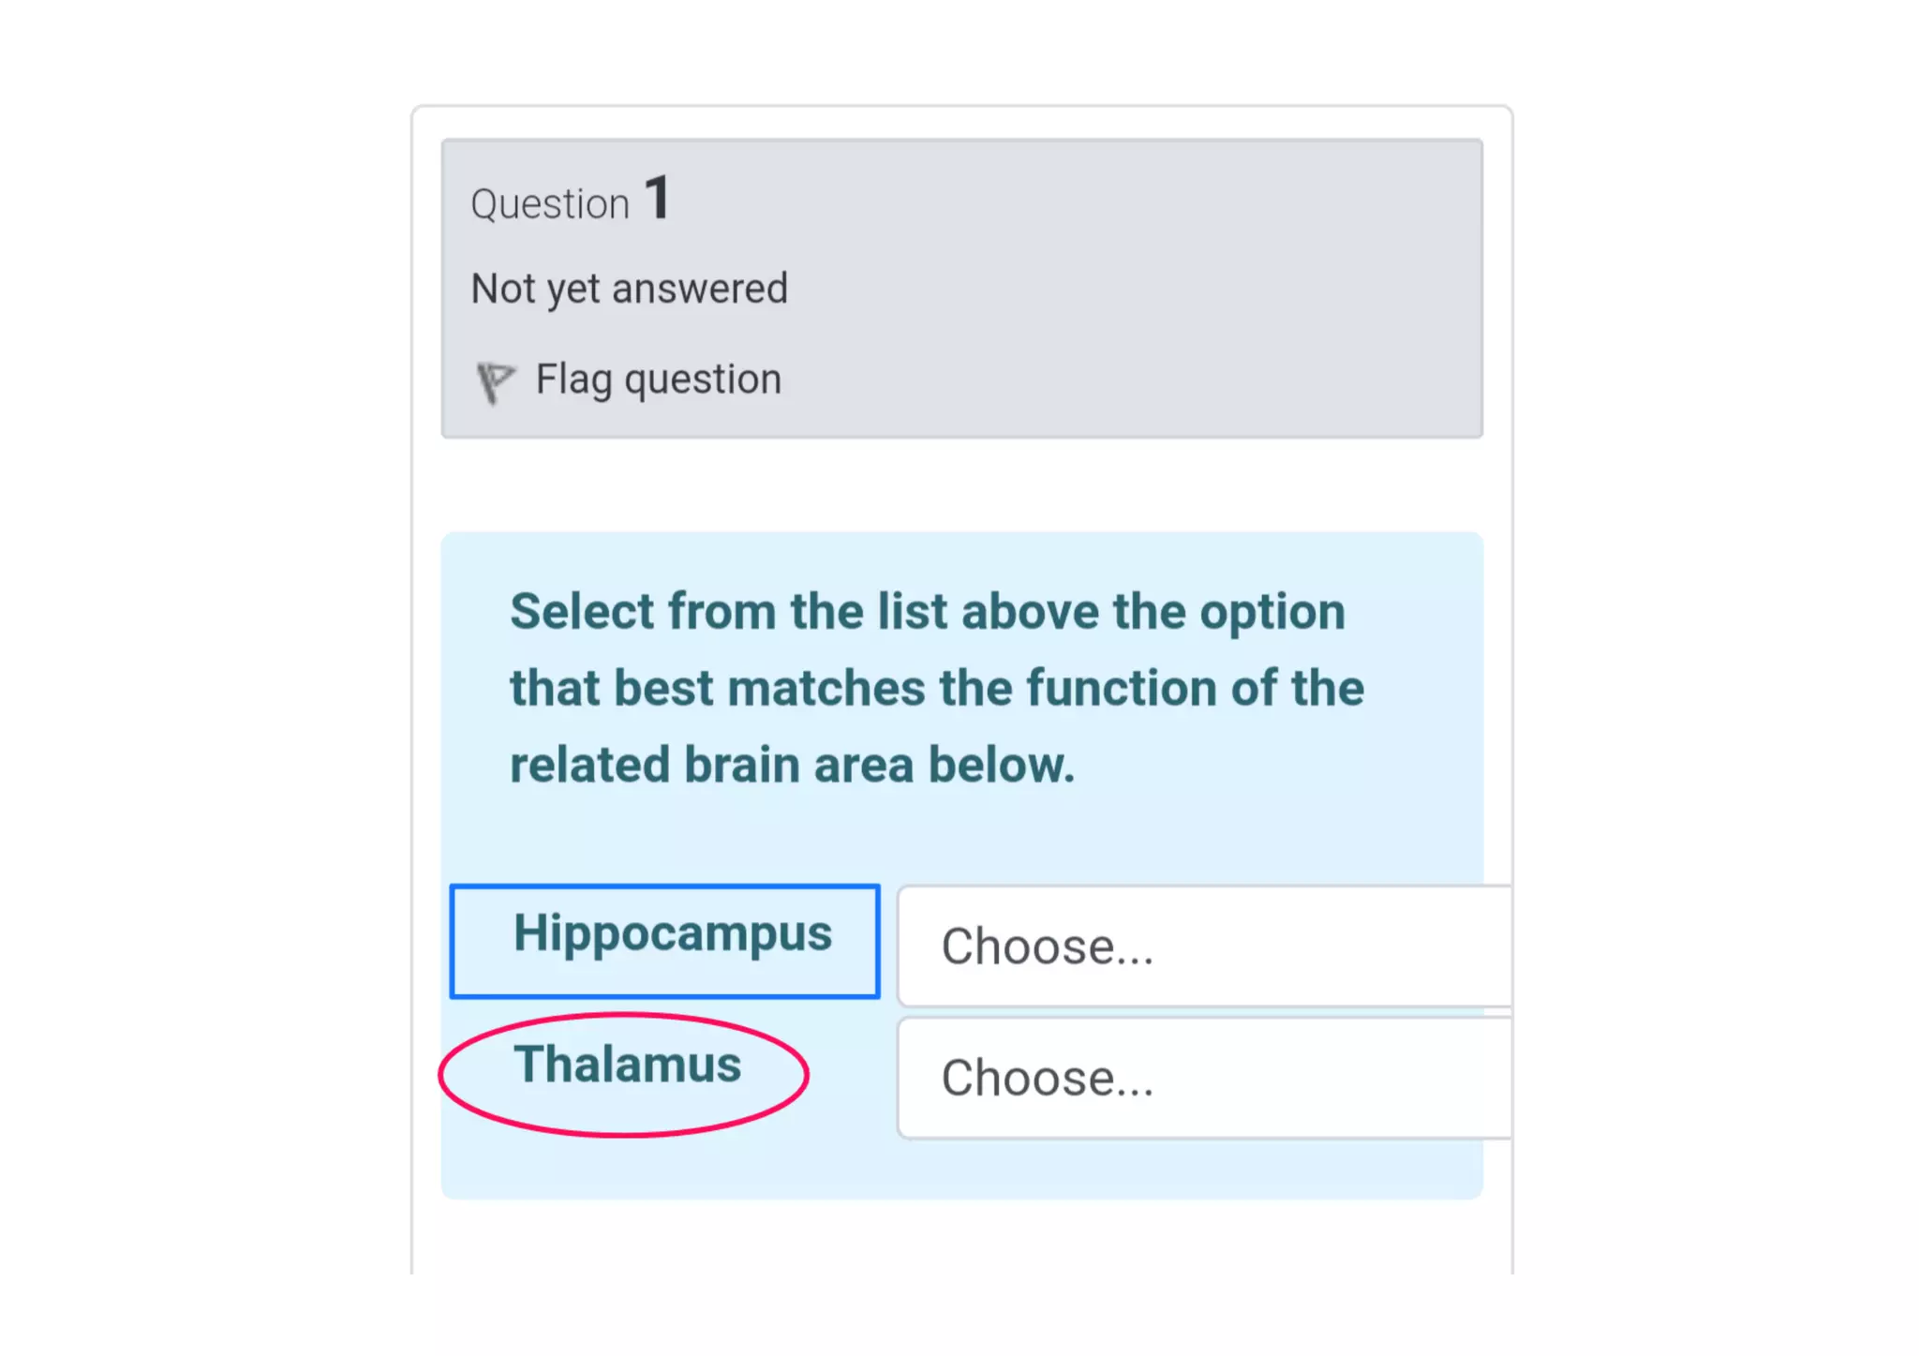Click the Thalamus label
This screenshot has width=1919, height=1356.
627,1065
